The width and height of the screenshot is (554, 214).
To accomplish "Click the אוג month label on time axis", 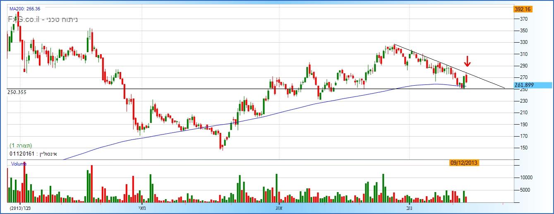I will pos(278,208).
